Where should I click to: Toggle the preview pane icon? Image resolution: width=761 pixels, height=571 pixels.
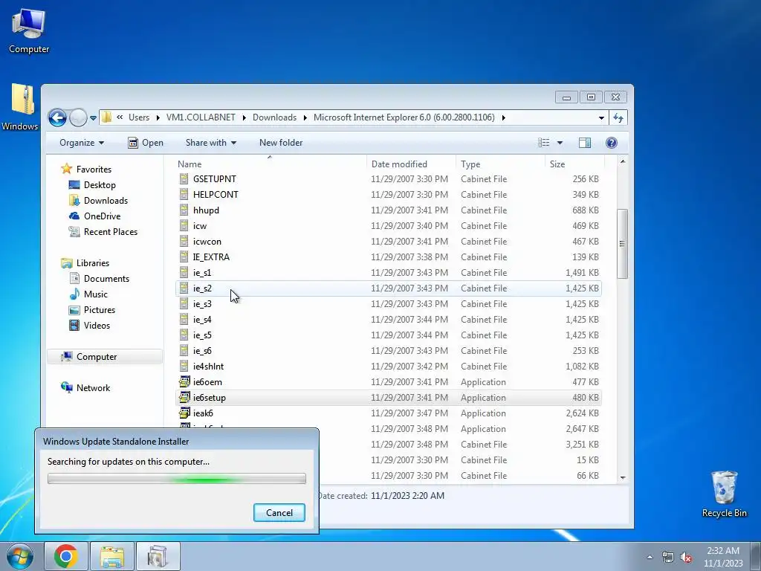[585, 143]
